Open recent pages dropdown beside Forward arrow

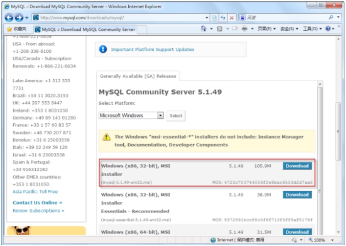[27, 18]
